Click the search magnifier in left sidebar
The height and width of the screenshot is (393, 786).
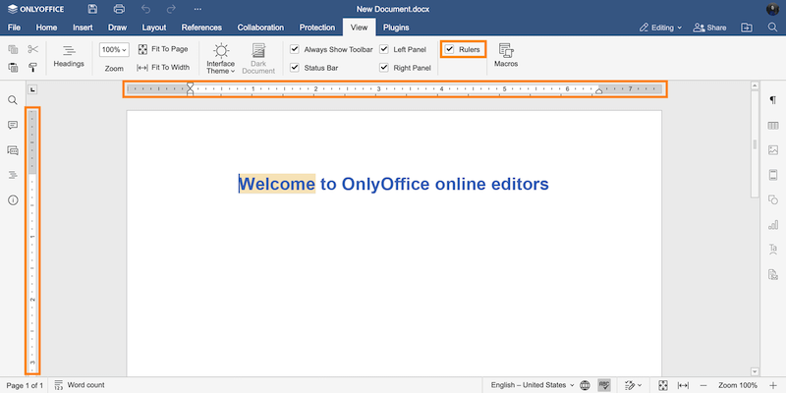13,100
